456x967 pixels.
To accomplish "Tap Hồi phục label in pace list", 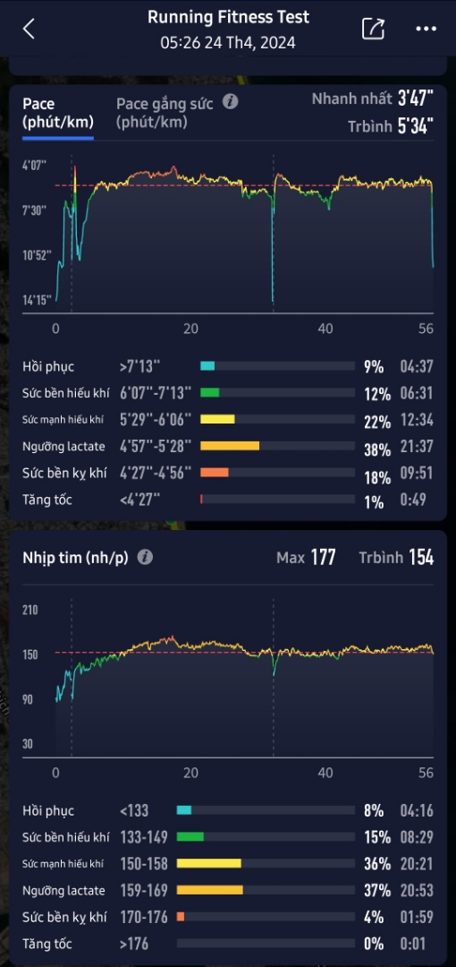I will click(x=48, y=366).
